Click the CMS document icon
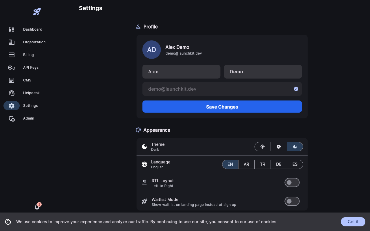Image resolution: width=370 pixels, height=231 pixels. click(x=12, y=80)
